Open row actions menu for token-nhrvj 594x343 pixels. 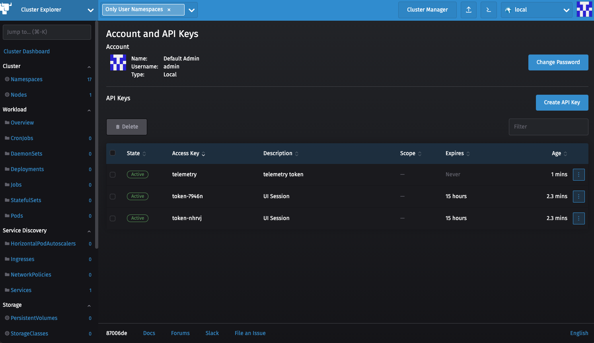point(579,218)
